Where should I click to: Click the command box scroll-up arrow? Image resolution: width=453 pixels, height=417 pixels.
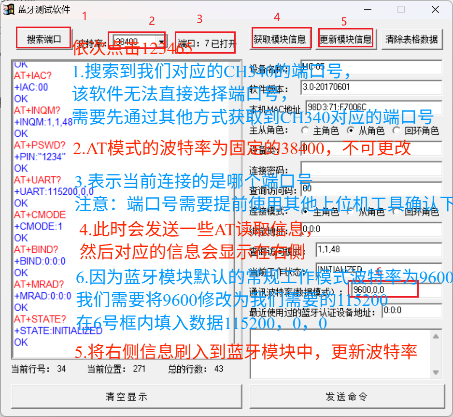436,336
